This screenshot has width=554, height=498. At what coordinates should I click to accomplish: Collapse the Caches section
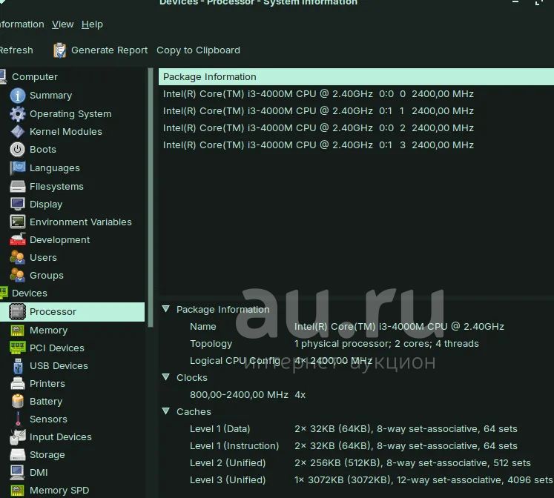165,411
